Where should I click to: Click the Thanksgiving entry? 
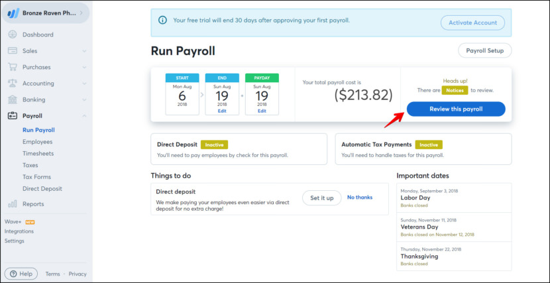point(454,256)
